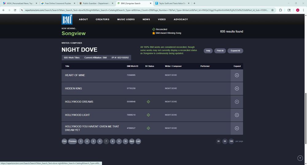The width and height of the screenshot is (307, 165).
Task: Switch to Free Online Crossword Puzzles tab
Action: 58,3
